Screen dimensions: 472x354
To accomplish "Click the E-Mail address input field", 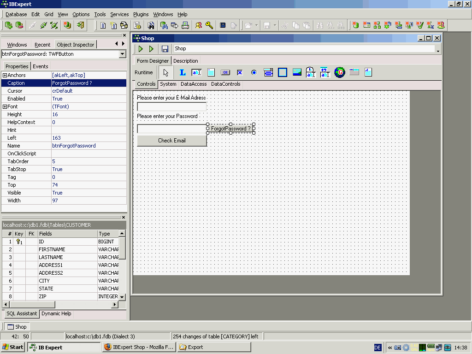I will pos(171,106).
